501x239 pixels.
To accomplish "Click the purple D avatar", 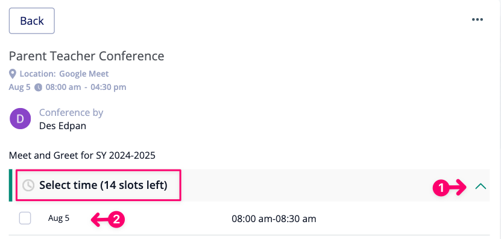I will tap(20, 119).
